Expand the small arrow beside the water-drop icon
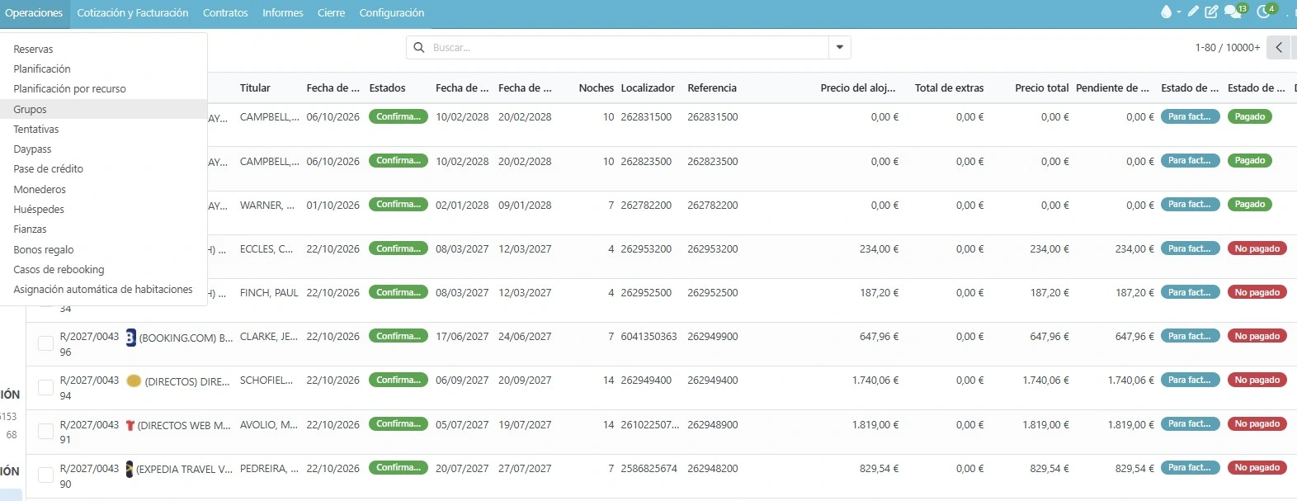 [x=1179, y=12]
